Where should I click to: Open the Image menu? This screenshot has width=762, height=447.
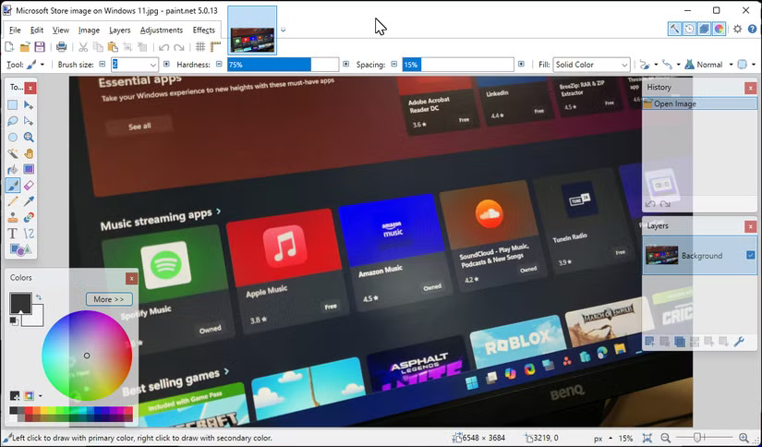[89, 30]
